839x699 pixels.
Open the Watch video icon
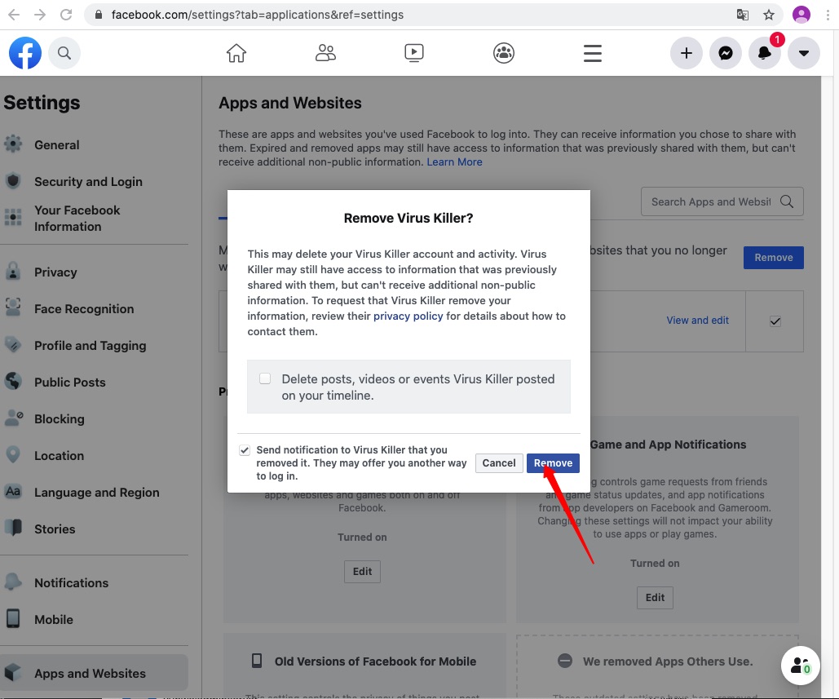tap(414, 53)
